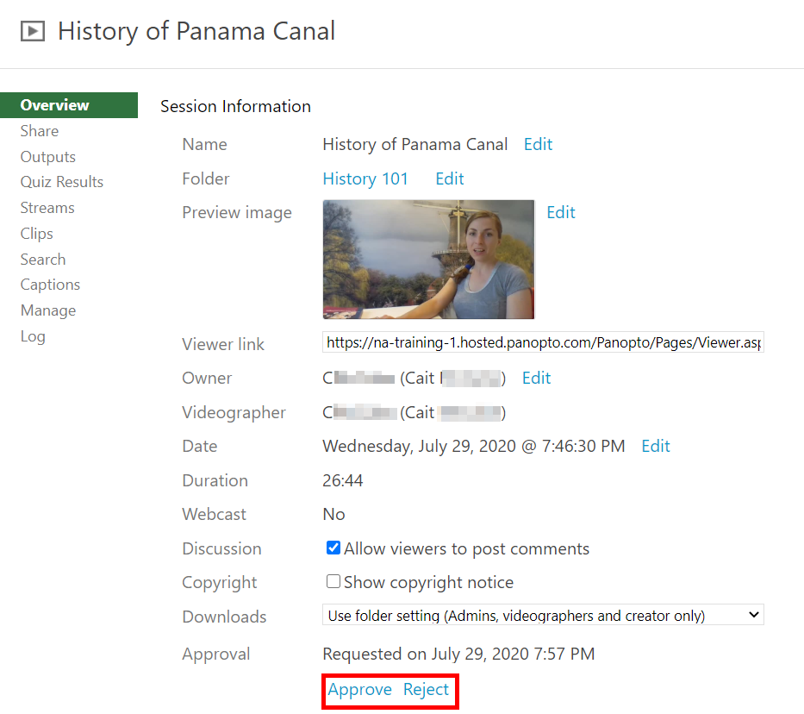804x714 pixels.
Task: Switch to the Outputs tab
Action: click(48, 157)
